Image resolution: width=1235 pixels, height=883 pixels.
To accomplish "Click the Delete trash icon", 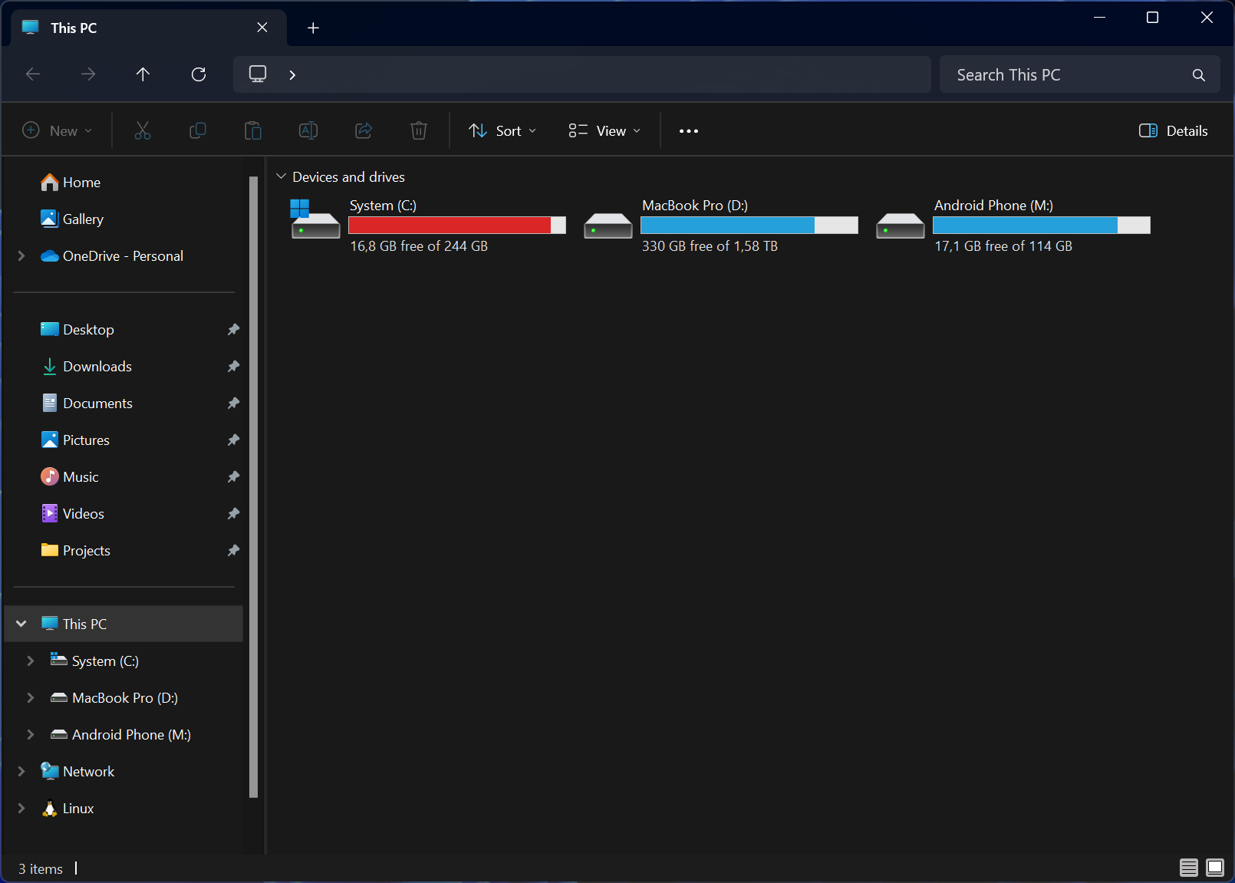I will coord(419,130).
